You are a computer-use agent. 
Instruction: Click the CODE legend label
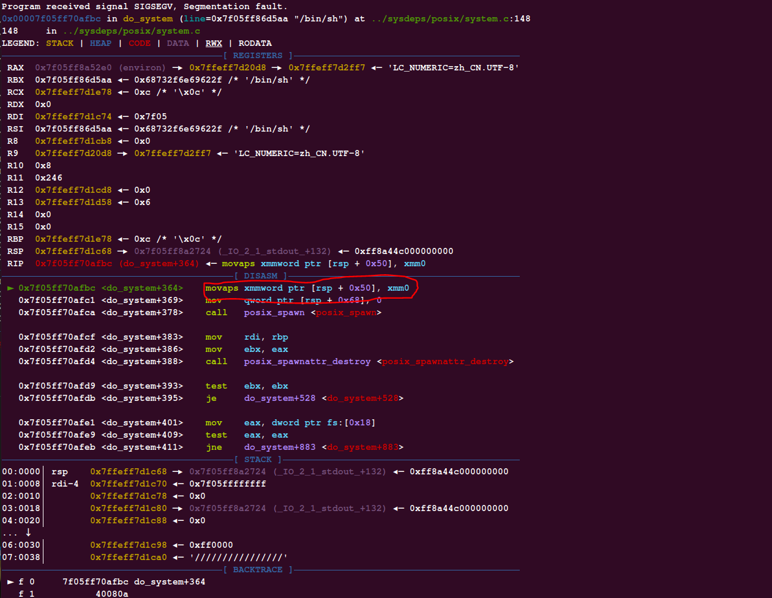pyautogui.click(x=140, y=43)
